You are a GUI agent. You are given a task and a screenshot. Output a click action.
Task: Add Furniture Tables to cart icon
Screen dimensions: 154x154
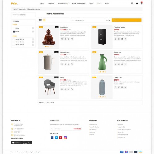click(125, 39)
